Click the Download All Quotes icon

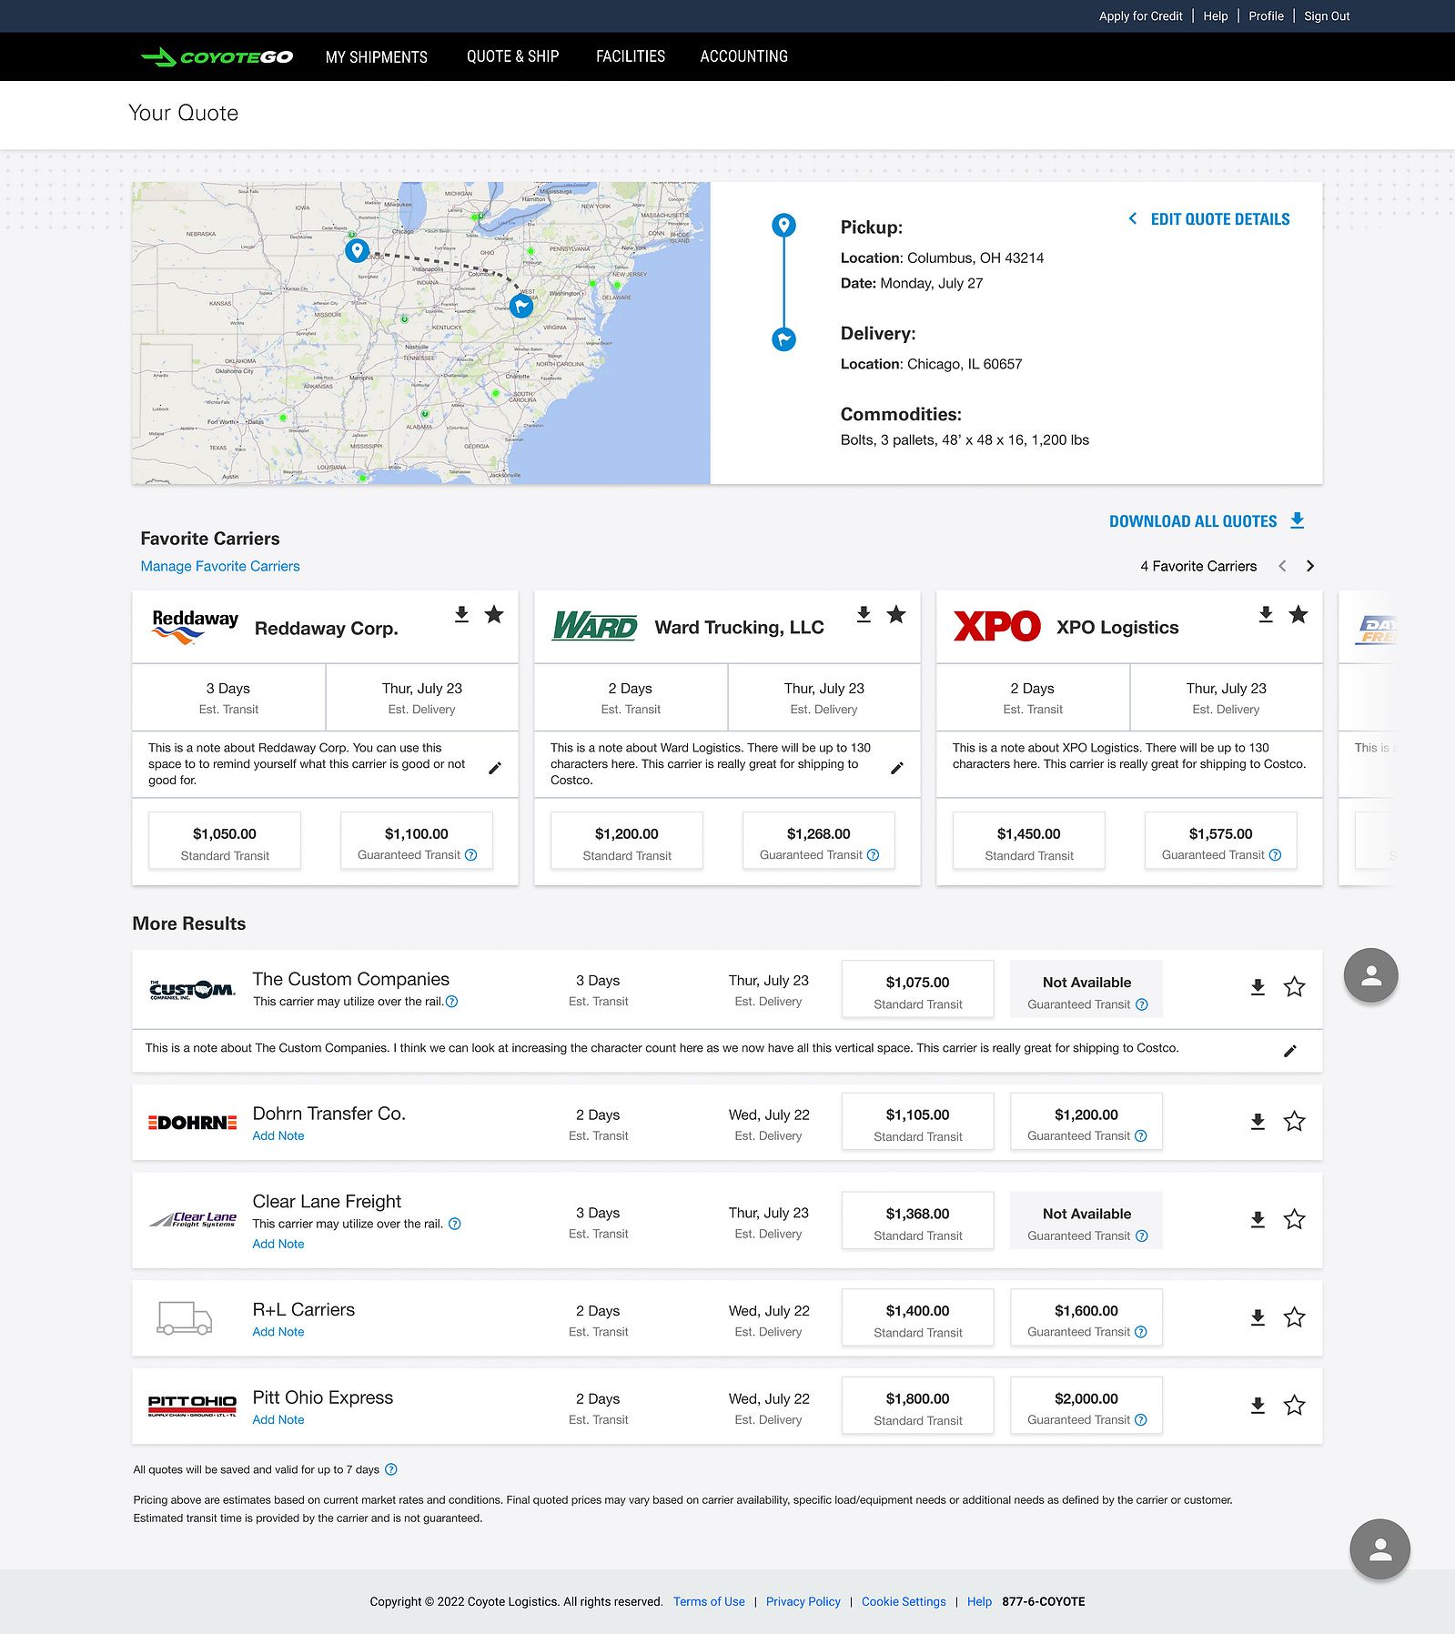(x=1298, y=521)
